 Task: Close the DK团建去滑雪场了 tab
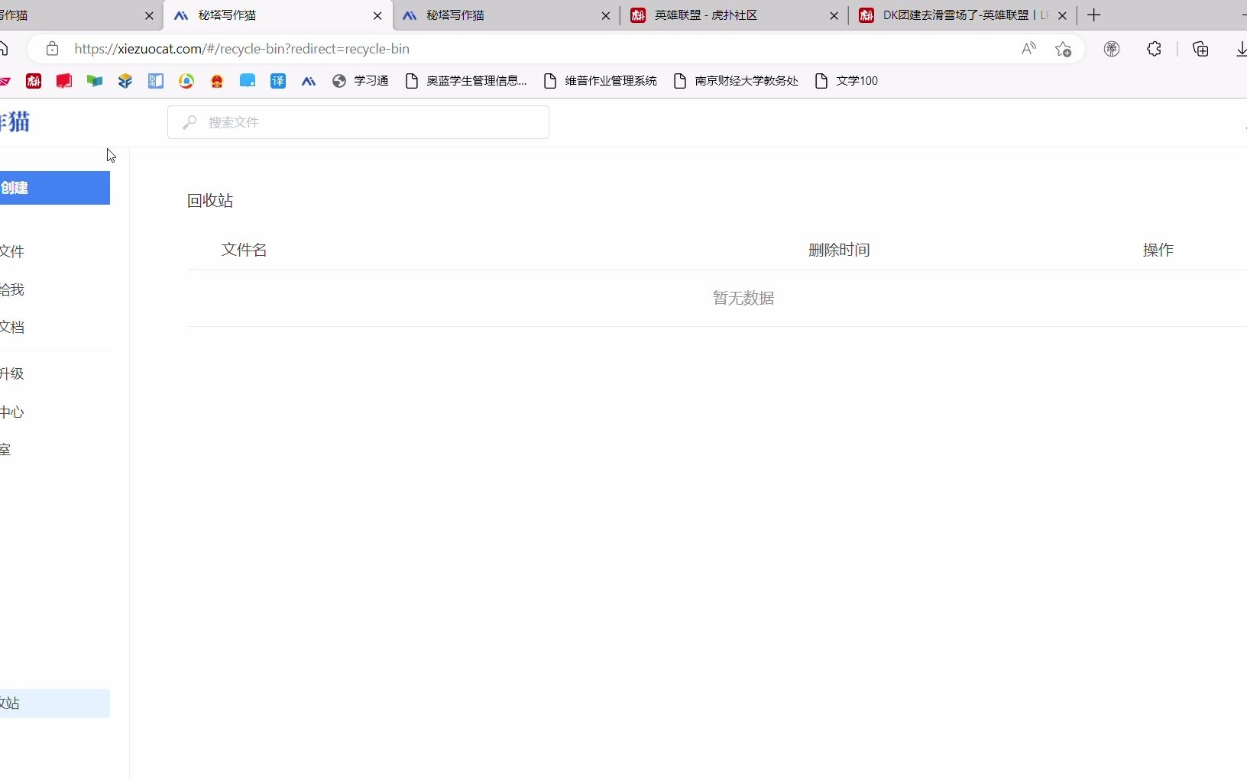(1062, 15)
